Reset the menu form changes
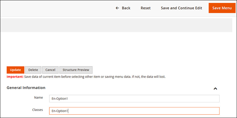 coord(145,8)
